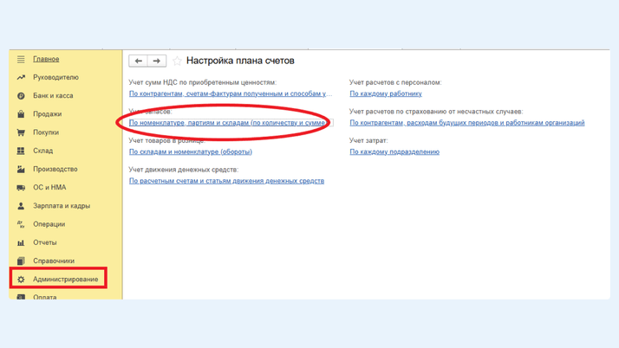Click the Настройка плана счетов title
The width and height of the screenshot is (619, 348).
click(x=240, y=61)
